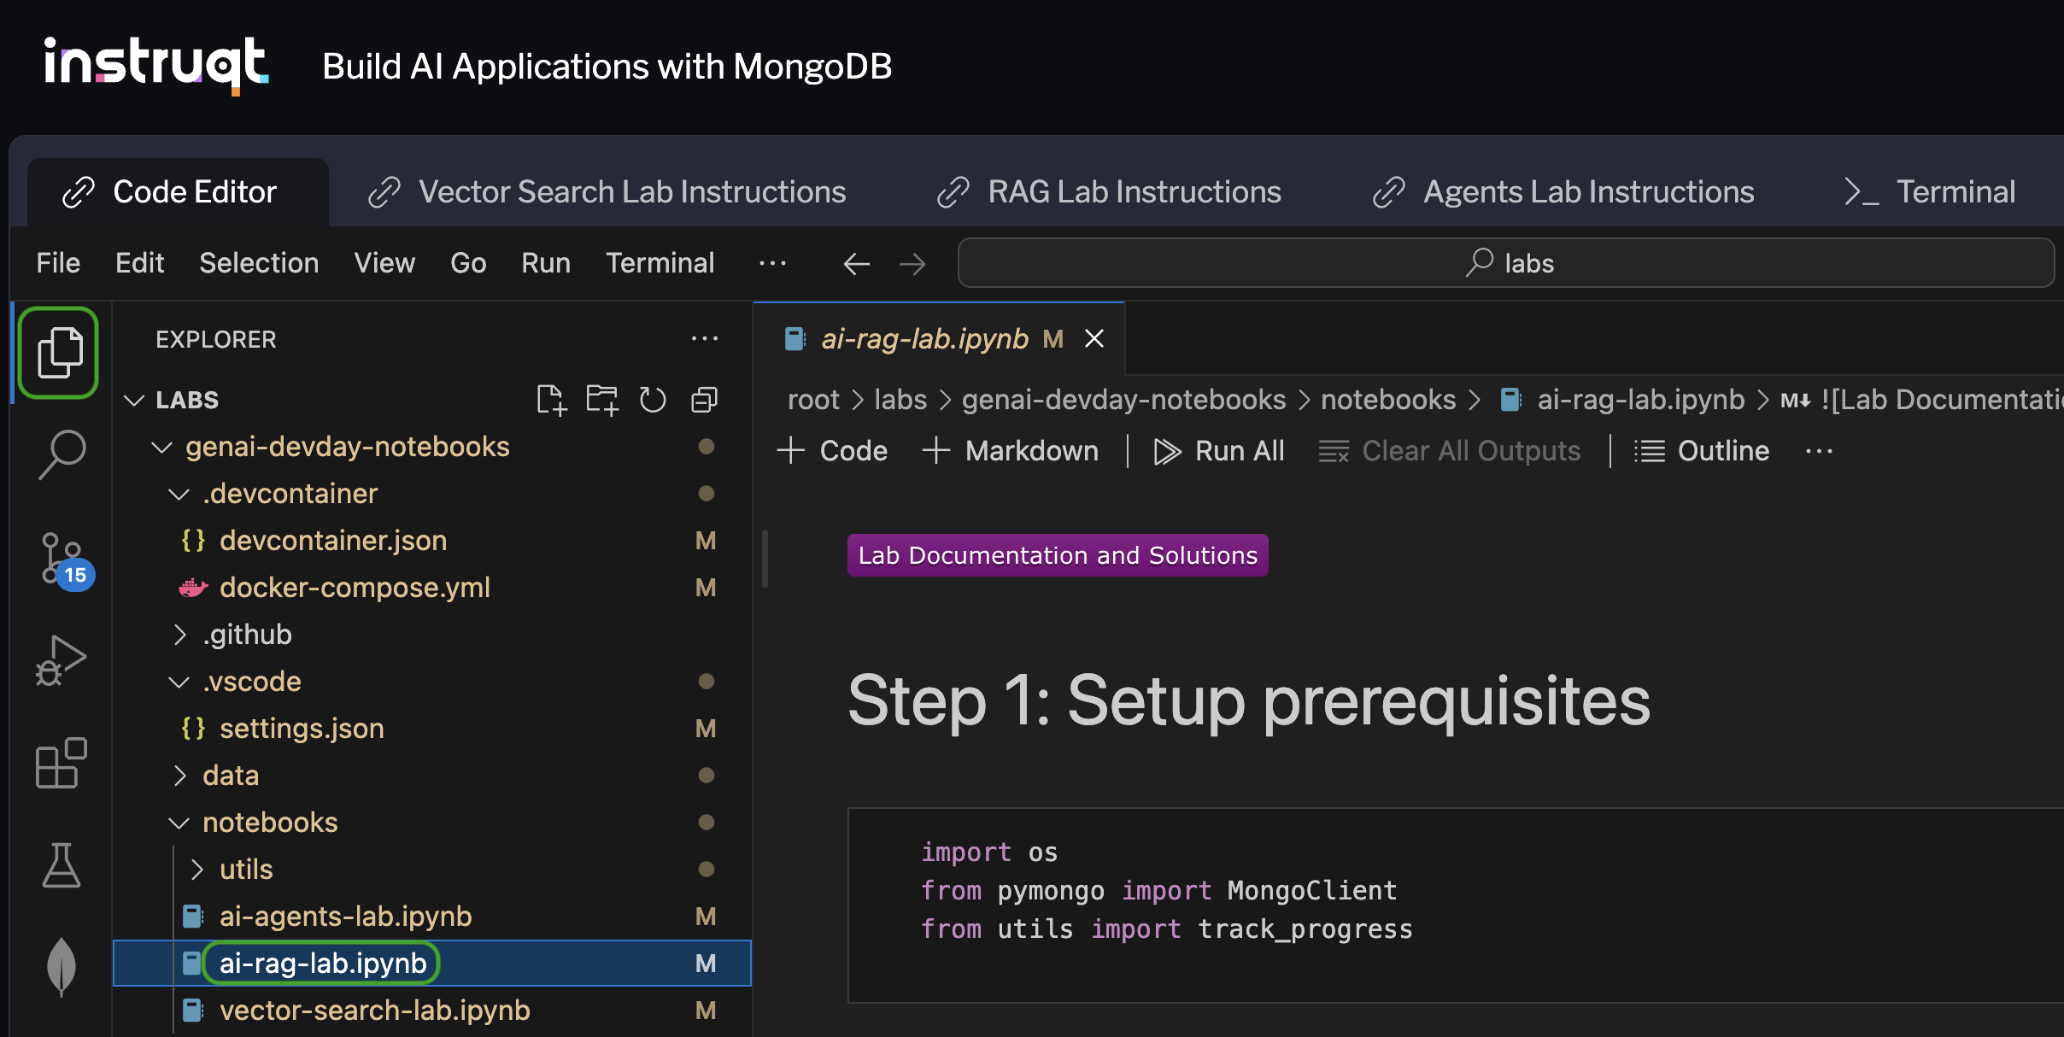Select ai-rag-lab.ipynb in Explorer
This screenshot has height=1037, width=2064.
432,964
